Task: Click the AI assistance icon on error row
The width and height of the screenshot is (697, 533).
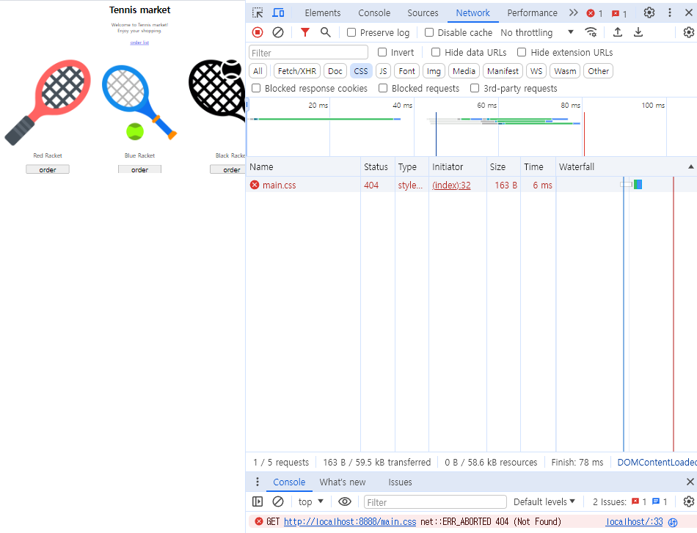Action: 673,522
